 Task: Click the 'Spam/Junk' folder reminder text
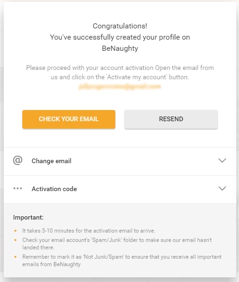[117, 244]
